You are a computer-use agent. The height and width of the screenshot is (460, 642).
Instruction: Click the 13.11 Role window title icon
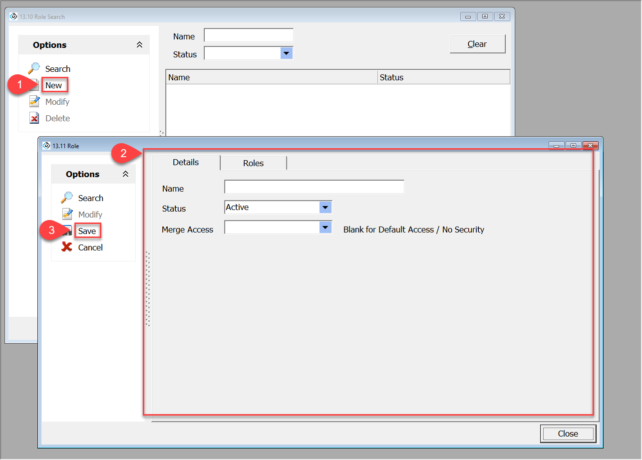(x=47, y=146)
